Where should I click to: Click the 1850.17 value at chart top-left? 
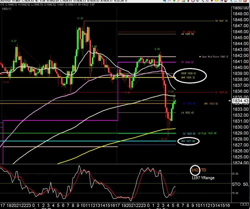pyautogui.click(x=6, y=9)
